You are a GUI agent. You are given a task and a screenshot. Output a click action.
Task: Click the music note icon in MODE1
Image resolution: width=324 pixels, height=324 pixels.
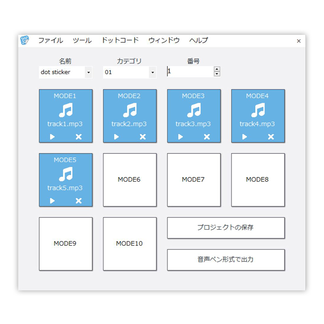(x=66, y=110)
